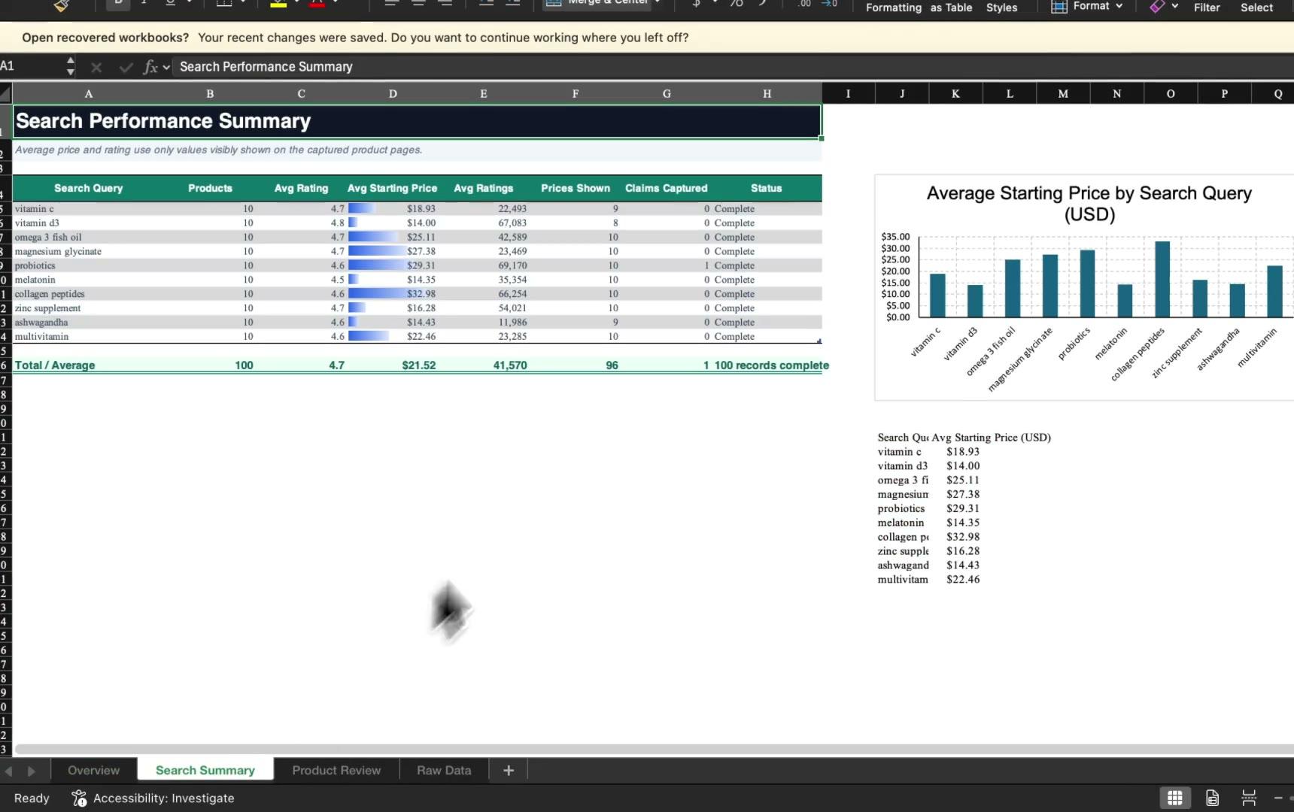This screenshot has width=1294, height=812.
Task: Confirm formula entry with the checkmark icon
Action: (126, 67)
